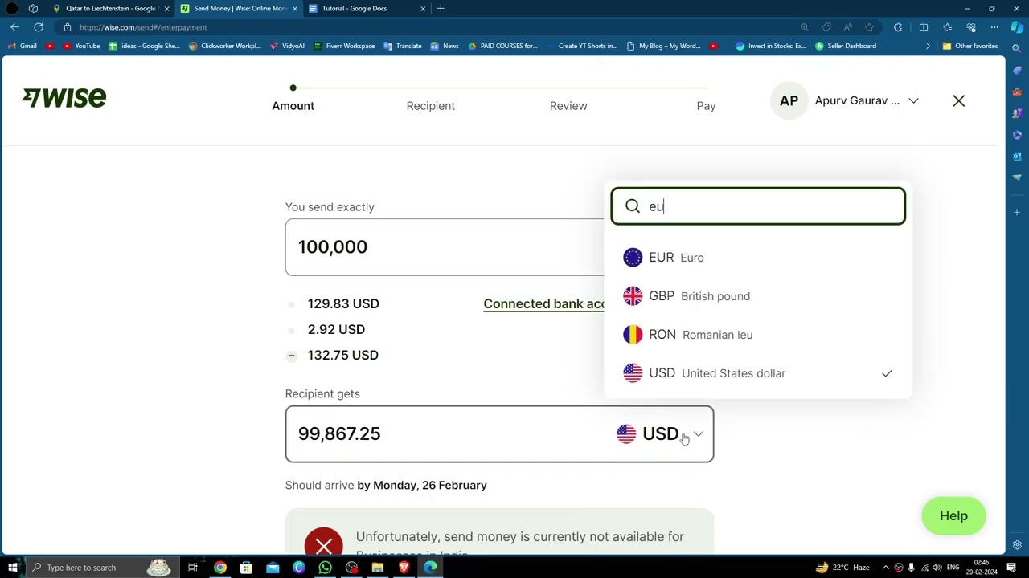The width and height of the screenshot is (1029, 578).
Task: Open Brave browser from the taskbar
Action: pos(404,568)
